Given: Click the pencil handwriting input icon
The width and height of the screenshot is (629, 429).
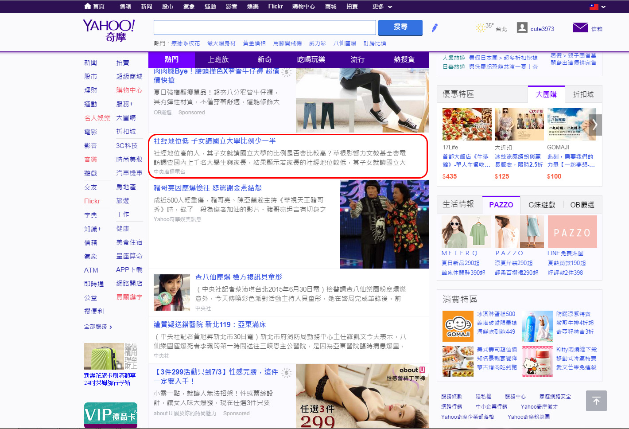Looking at the screenshot, I should point(435,28).
